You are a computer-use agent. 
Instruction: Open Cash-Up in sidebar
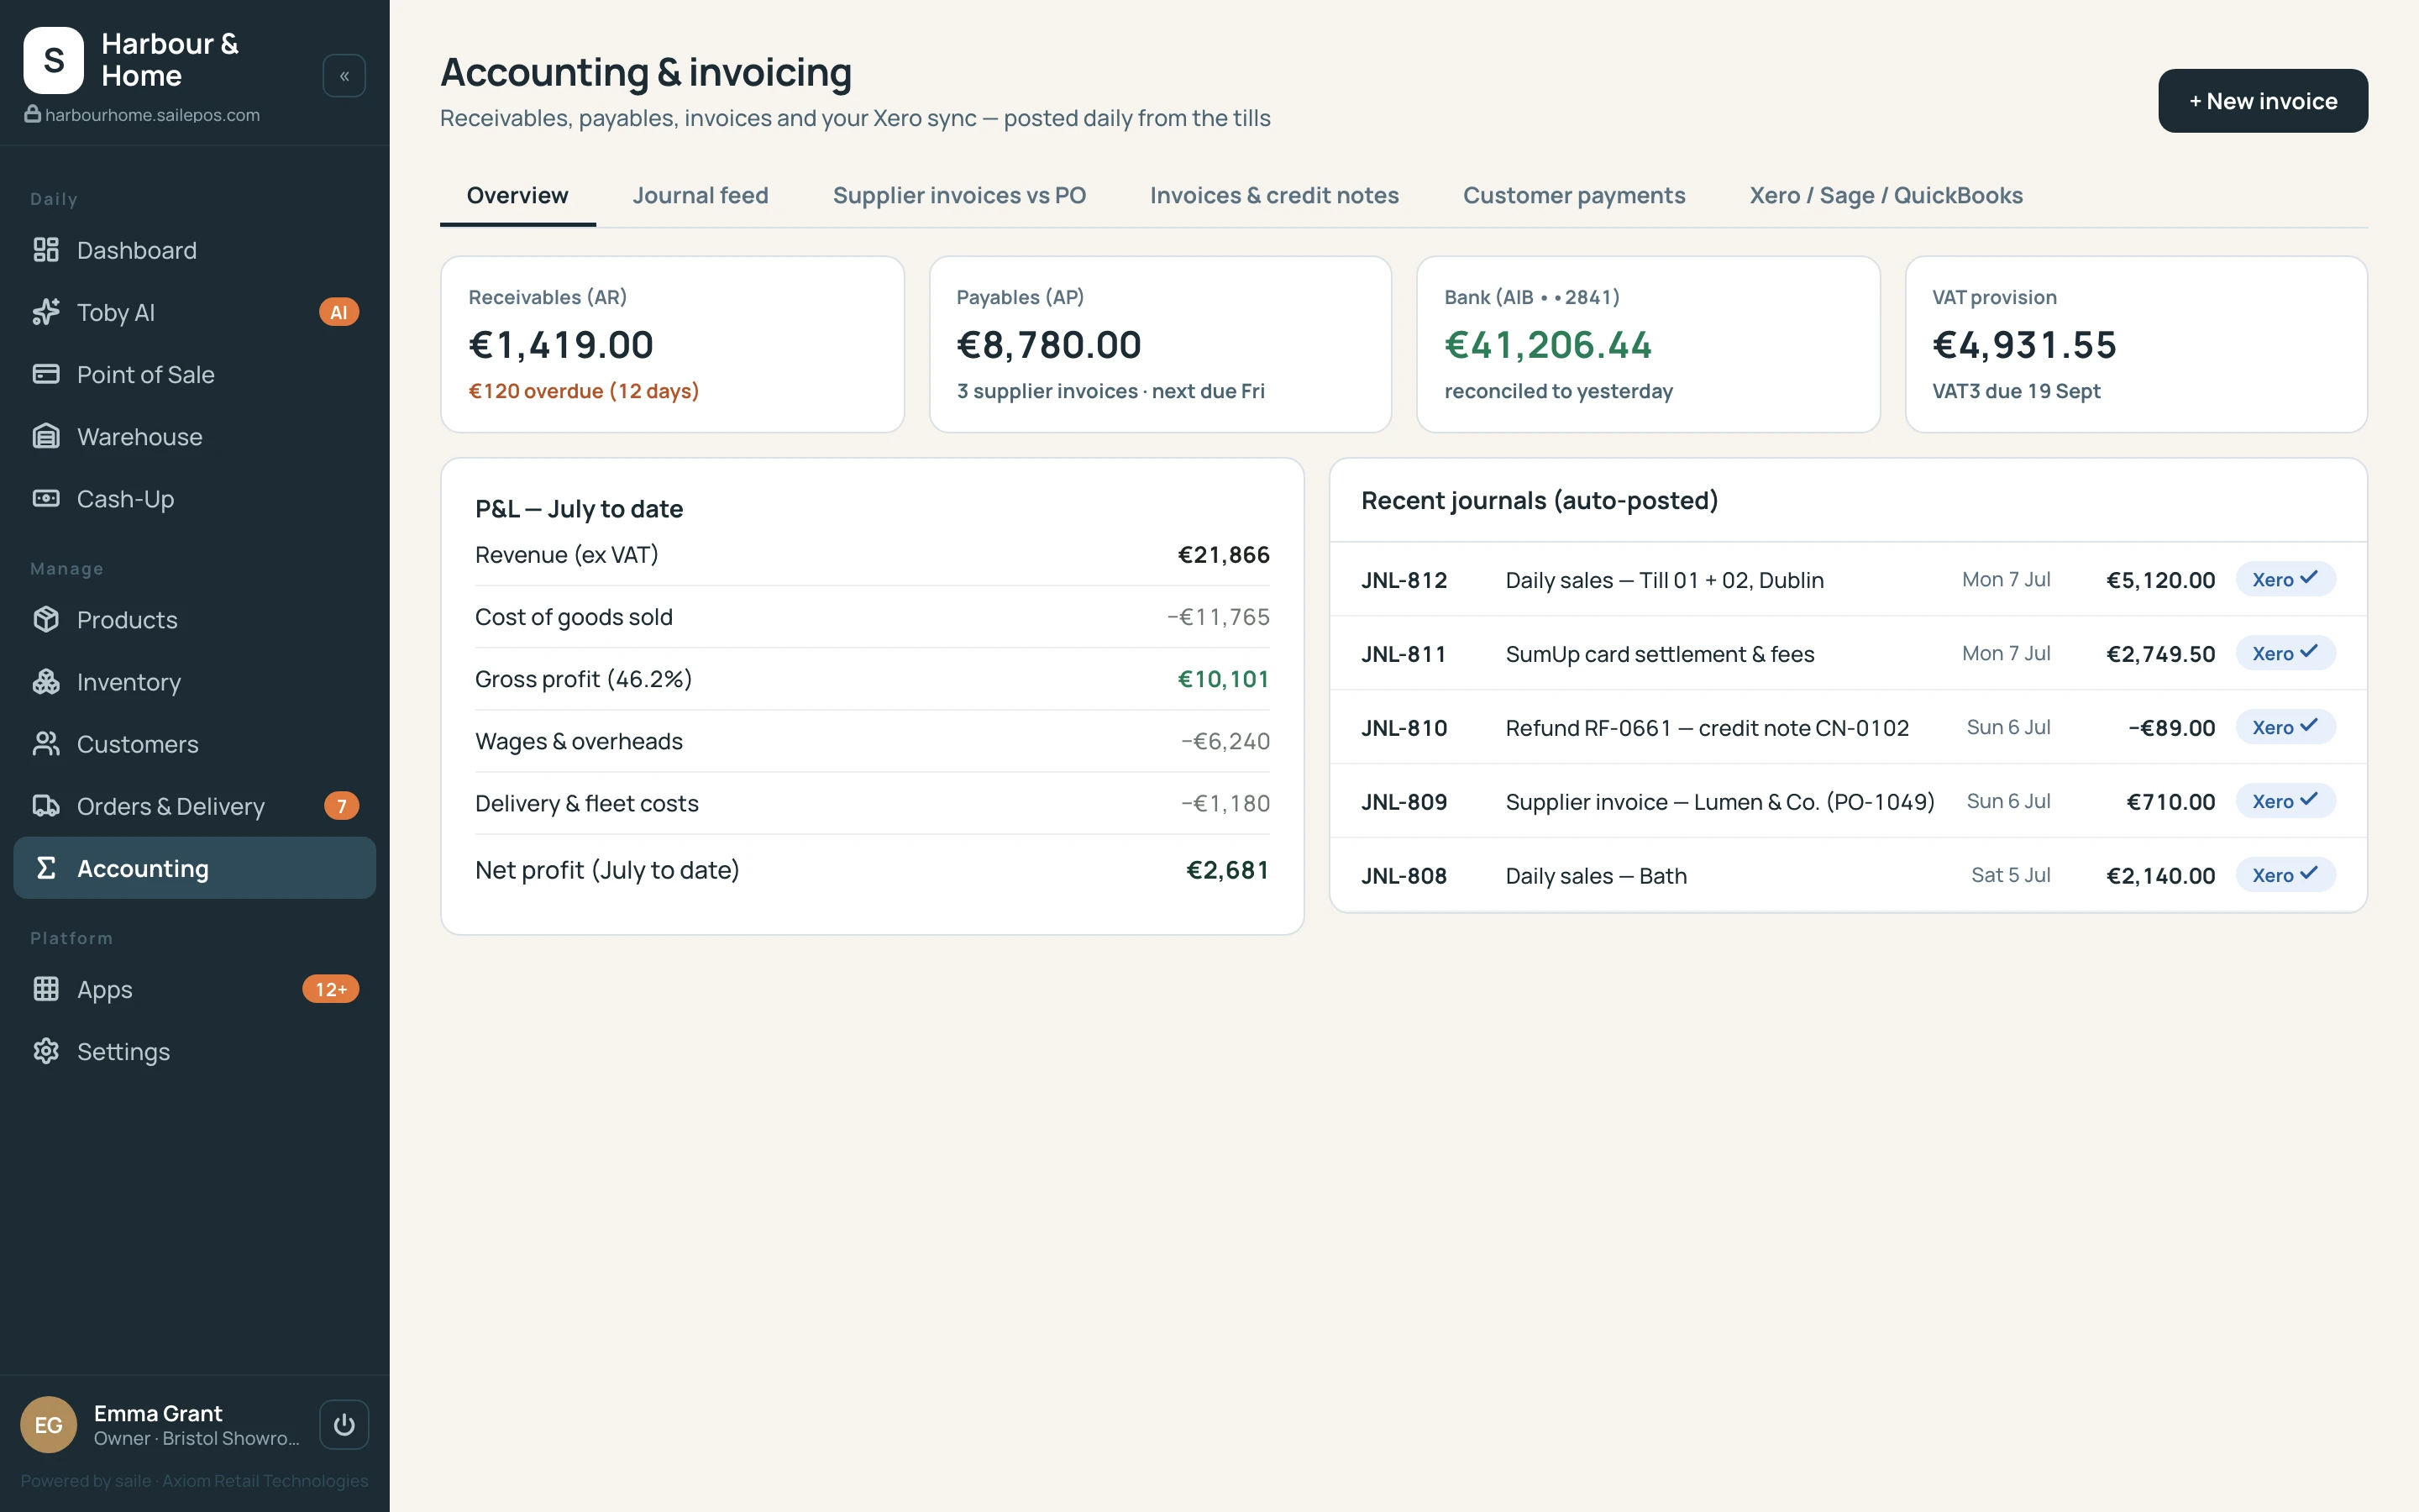pyautogui.click(x=194, y=499)
